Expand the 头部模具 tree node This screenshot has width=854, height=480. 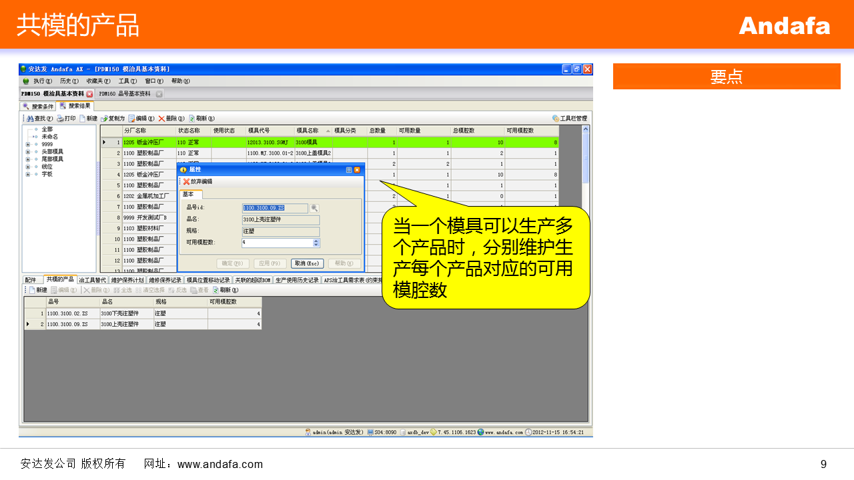click(28, 151)
